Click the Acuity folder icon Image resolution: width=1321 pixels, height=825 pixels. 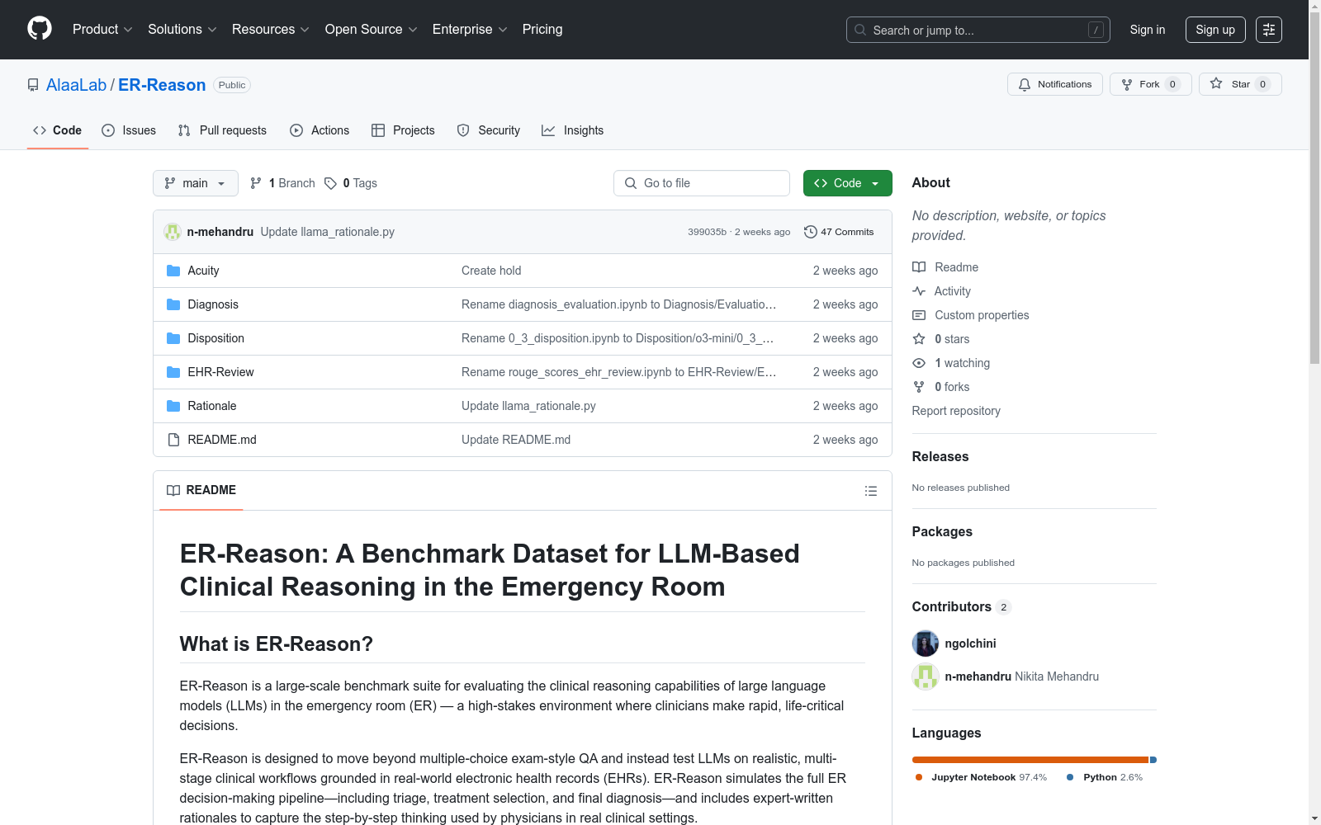point(173,271)
